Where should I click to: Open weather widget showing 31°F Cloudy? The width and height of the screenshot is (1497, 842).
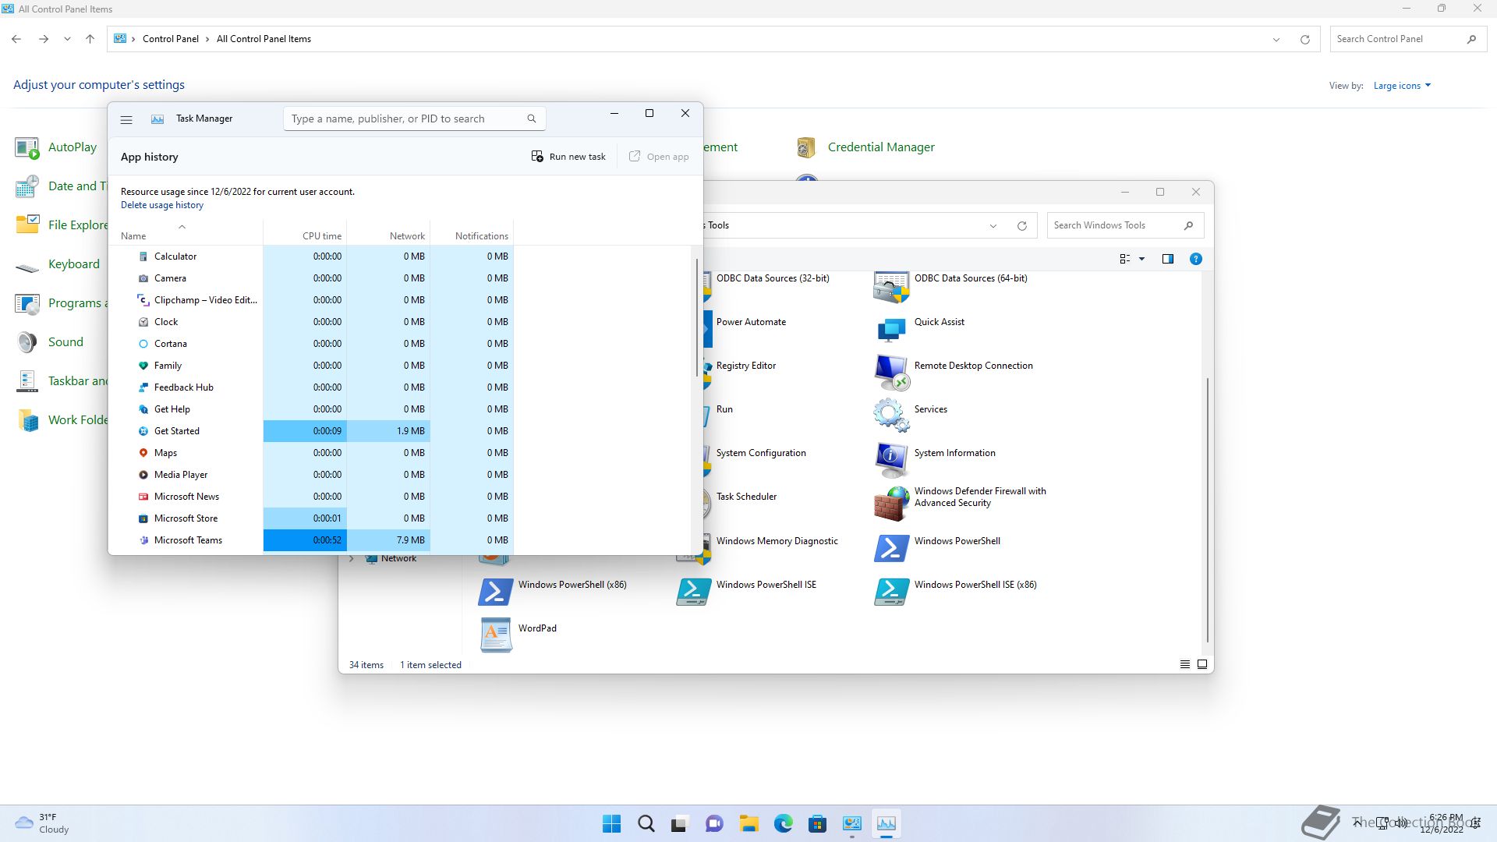click(43, 823)
